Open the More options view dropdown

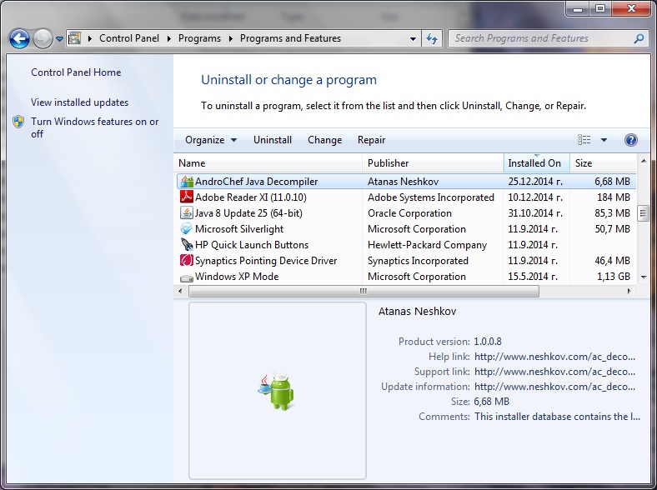(x=604, y=140)
